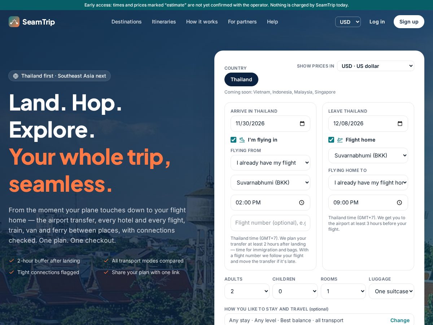
Task: Open the Luggage One suitcase dropdown
Action: [392, 291]
